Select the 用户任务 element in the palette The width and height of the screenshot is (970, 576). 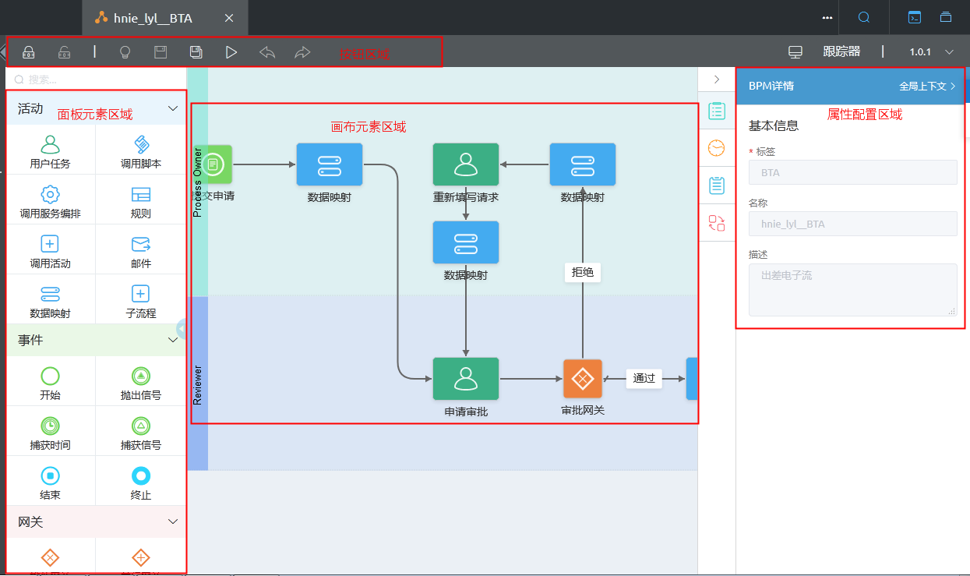coord(51,151)
